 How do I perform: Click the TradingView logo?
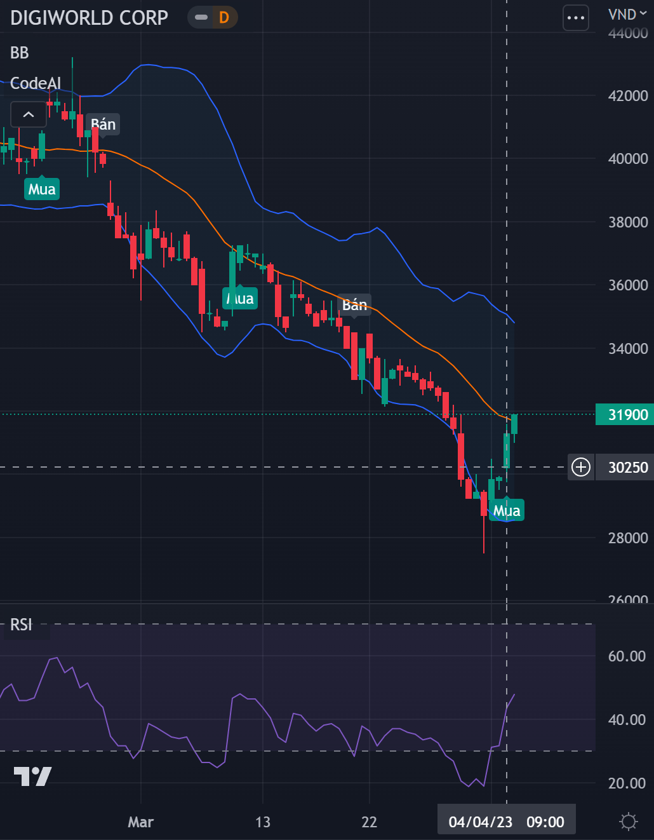coord(32,776)
